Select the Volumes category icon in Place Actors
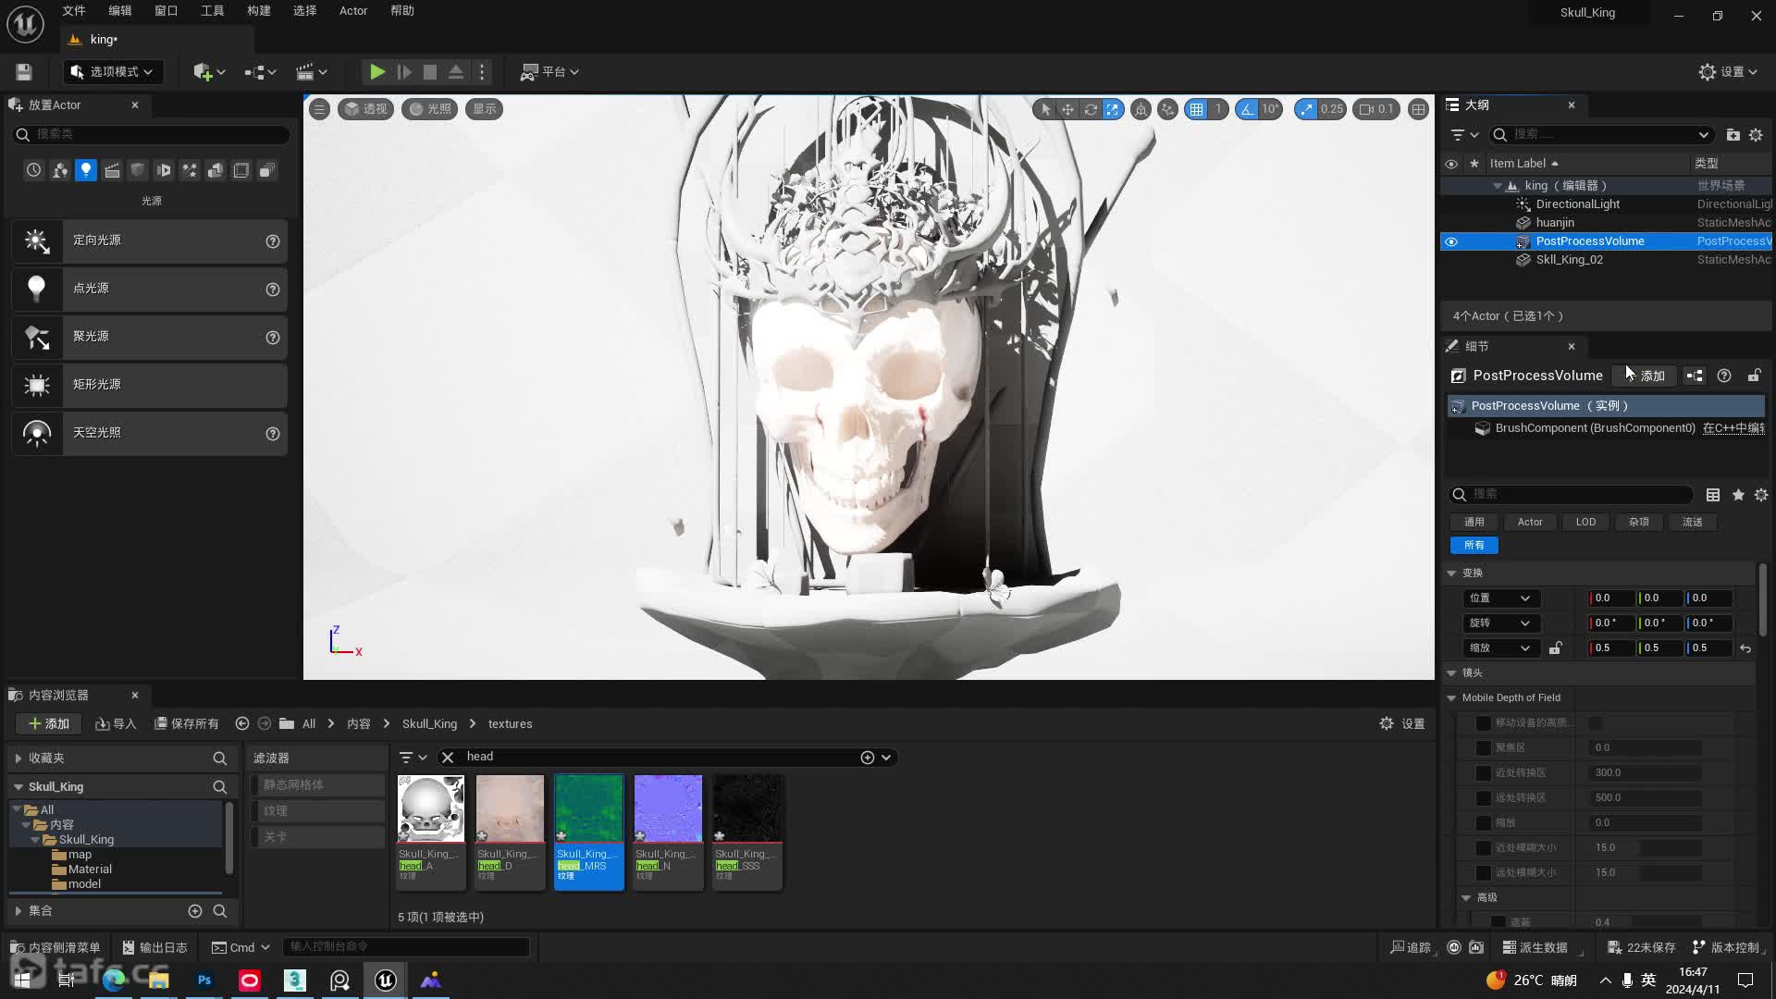 pos(241,170)
